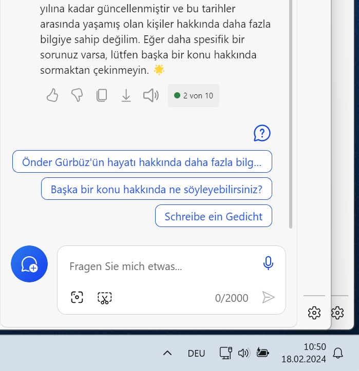Screen dimensions: 359x371
Task: Read the response aloud
Action: pos(151,95)
